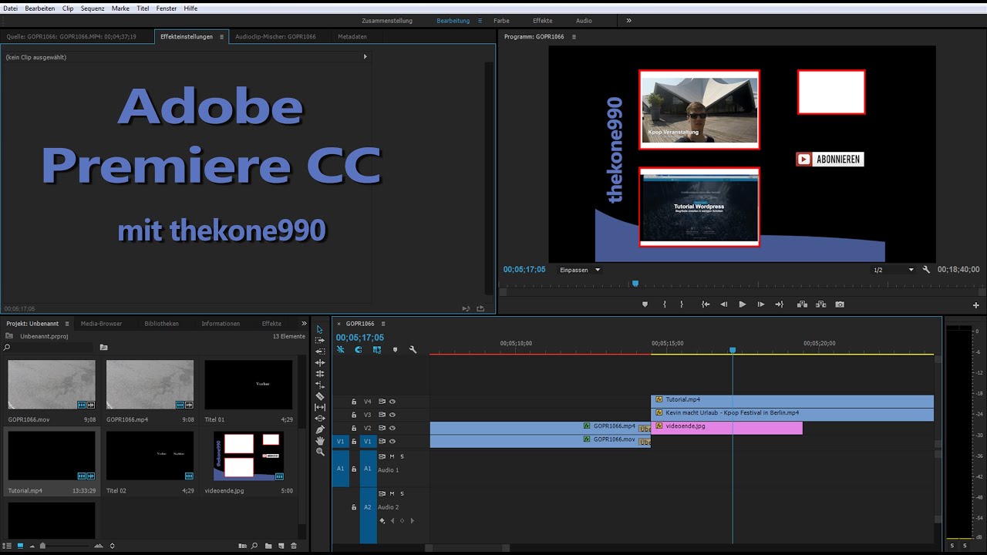Image resolution: width=987 pixels, height=555 pixels.
Task: Step forward one frame
Action: tap(761, 304)
